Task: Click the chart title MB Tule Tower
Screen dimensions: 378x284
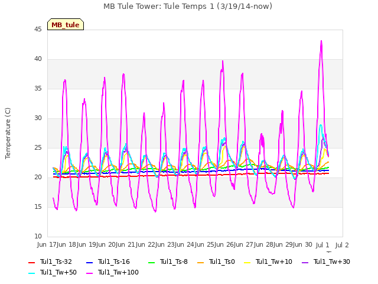Action: coord(188,7)
